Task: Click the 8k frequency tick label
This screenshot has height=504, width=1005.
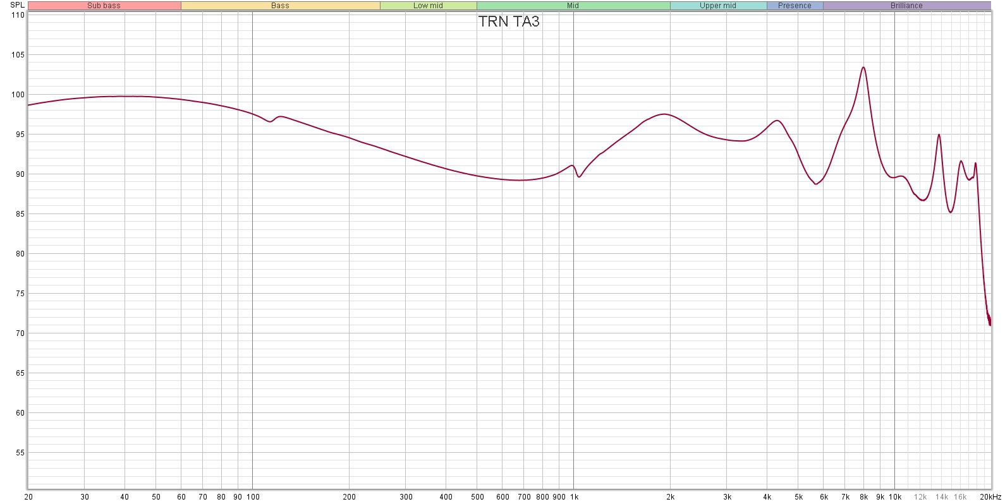Action: (x=864, y=497)
